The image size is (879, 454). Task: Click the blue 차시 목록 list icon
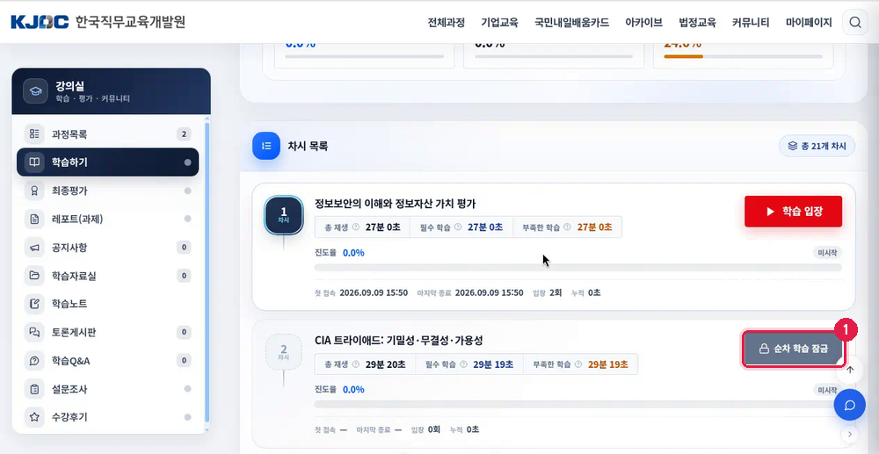pos(265,146)
